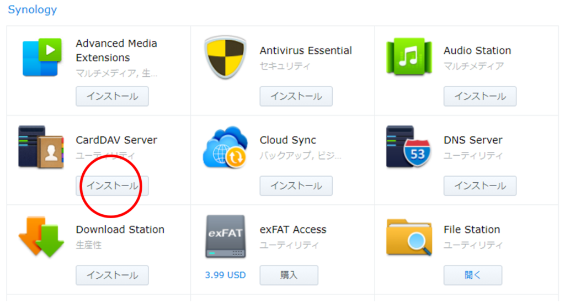Click the 3.99 USD price label
Image resolution: width=565 pixels, height=307 pixels.
click(225, 276)
